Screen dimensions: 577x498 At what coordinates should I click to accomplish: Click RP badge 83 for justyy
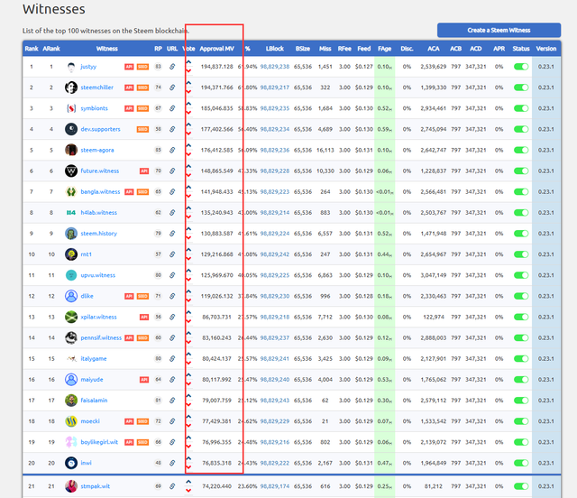(158, 67)
